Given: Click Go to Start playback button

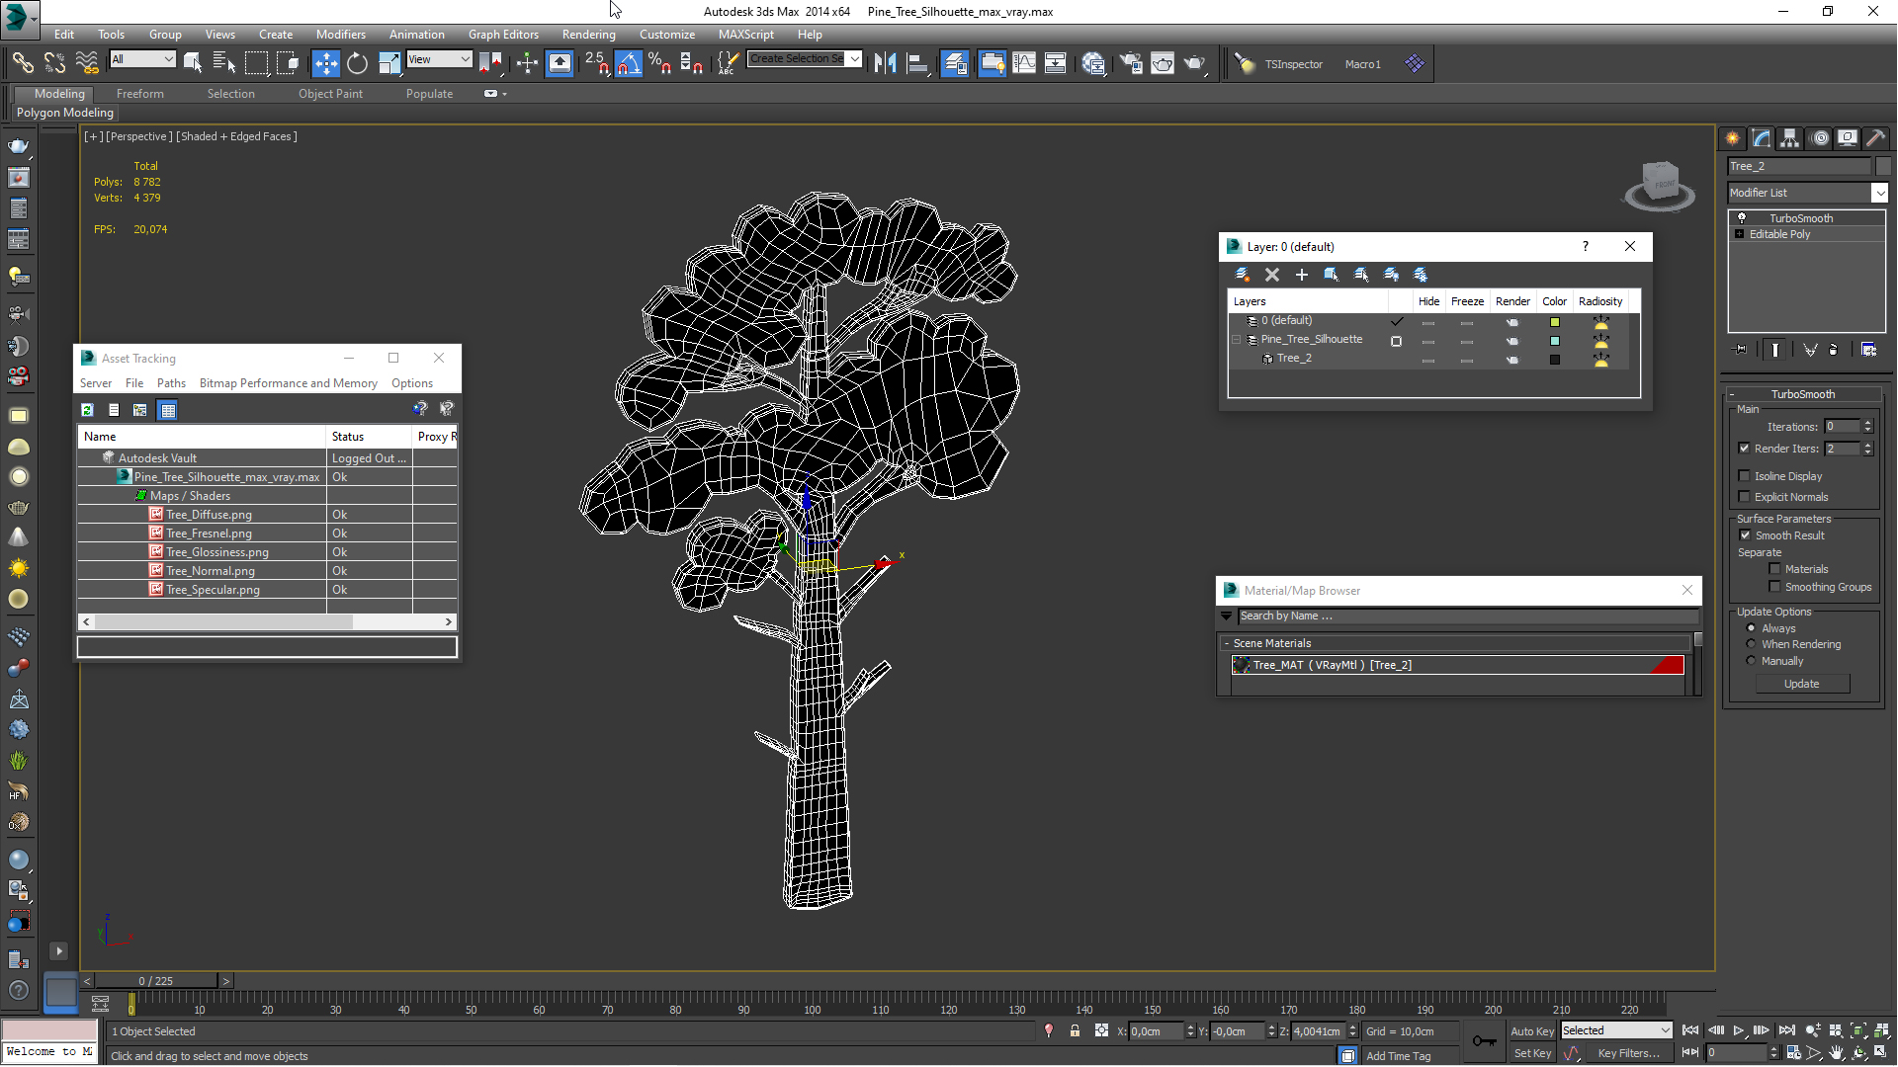Looking at the screenshot, I should pos(1690,1030).
